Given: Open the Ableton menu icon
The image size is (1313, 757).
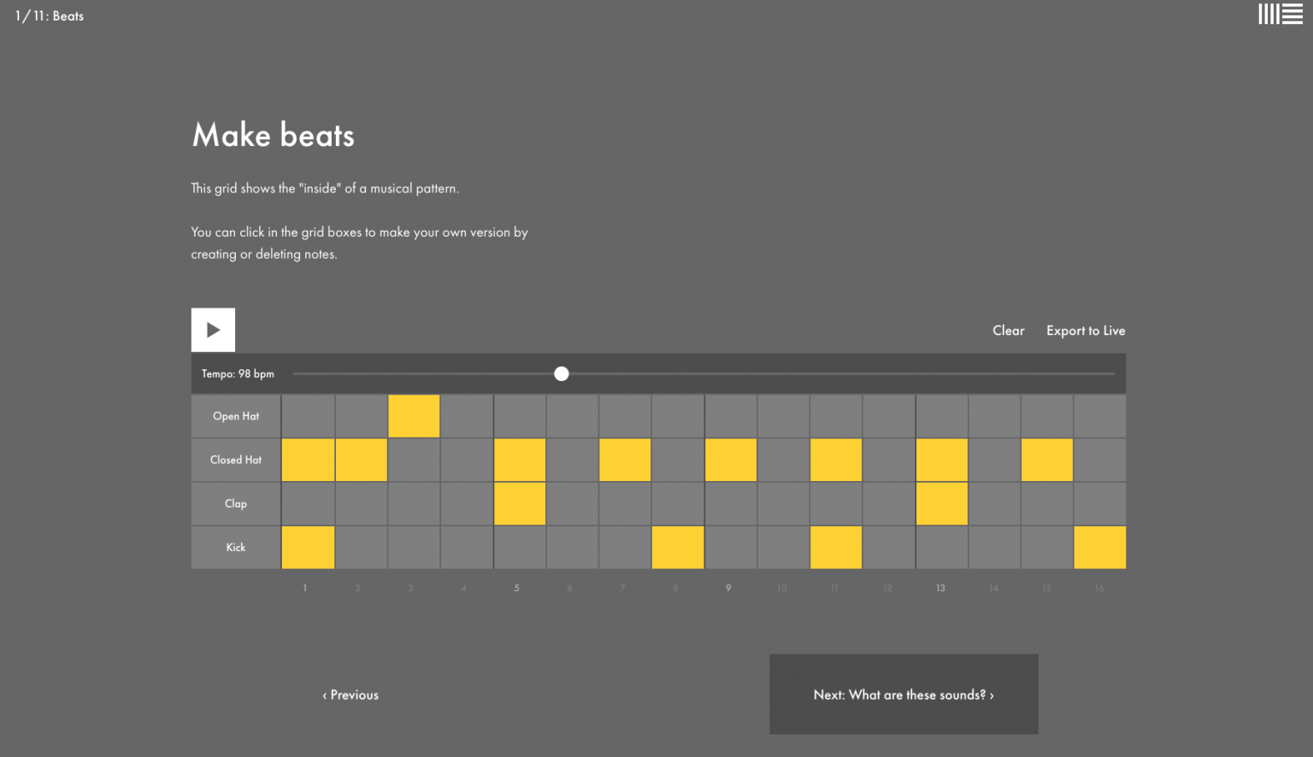Looking at the screenshot, I should (1280, 15).
